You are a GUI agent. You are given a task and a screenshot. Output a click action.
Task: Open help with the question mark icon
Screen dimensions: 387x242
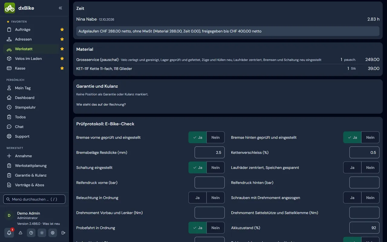point(31,233)
